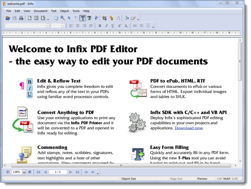The height and width of the screenshot is (189, 251).
Task: Click the faded horseshoe text-link icon
Action: pyautogui.click(x=118, y=18)
